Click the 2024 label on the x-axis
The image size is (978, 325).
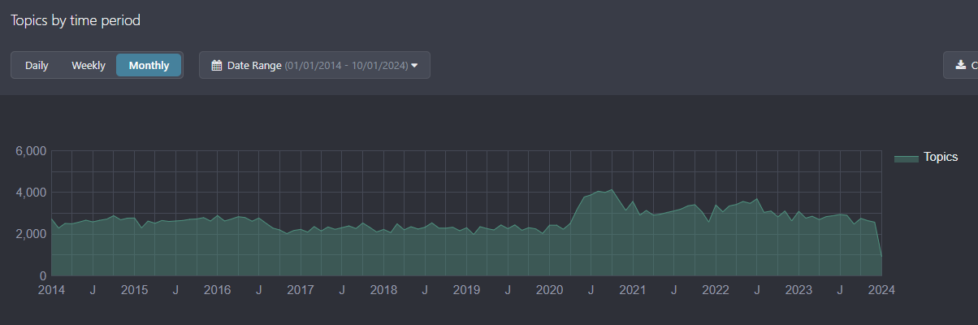(881, 290)
